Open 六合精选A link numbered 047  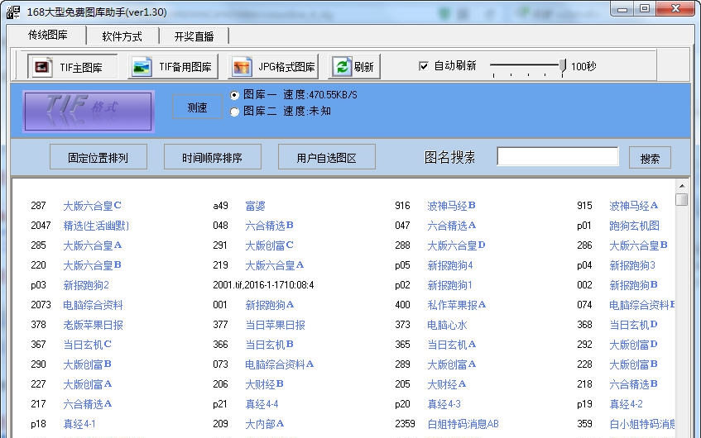[452, 226]
